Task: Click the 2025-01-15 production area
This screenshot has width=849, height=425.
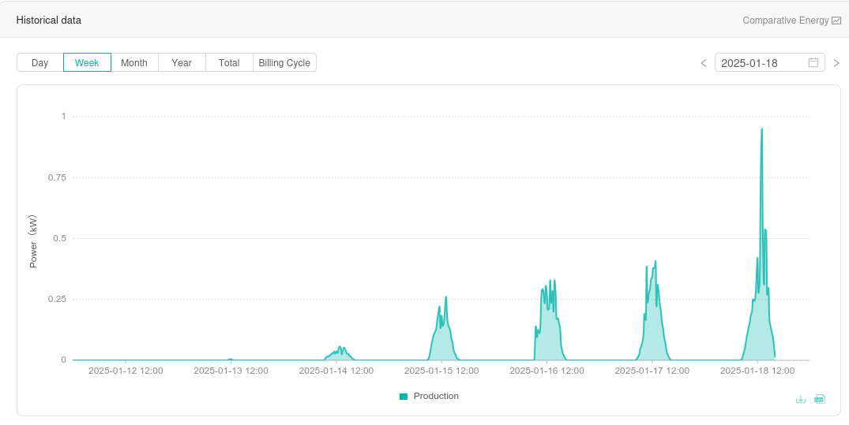Action: (442, 343)
